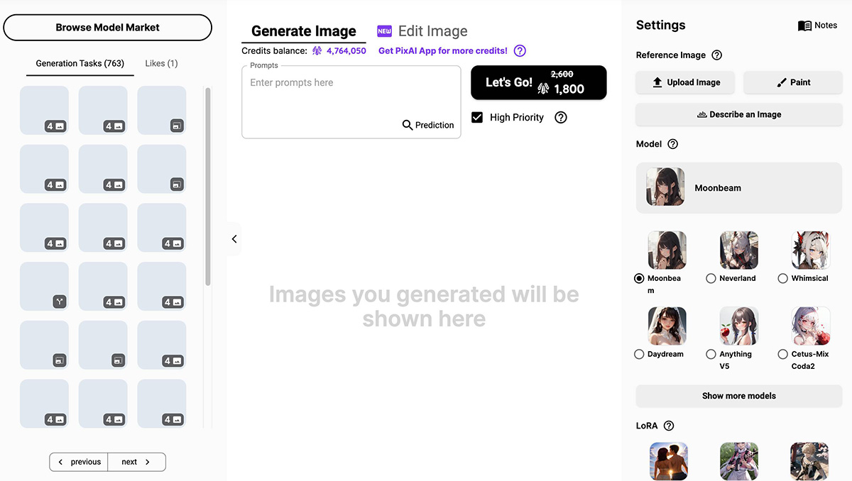Image resolution: width=852 pixels, height=481 pixels.
Task: Expand list with Show more models
Action: [739, 396]
